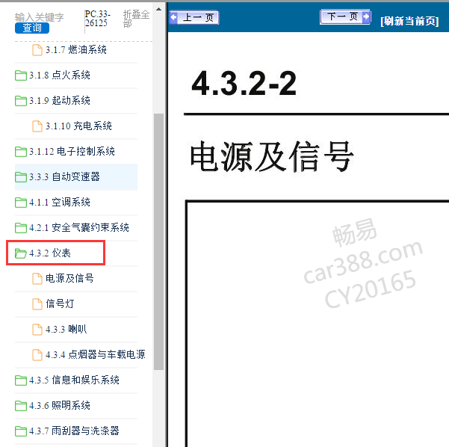Click the right arrow icon on 下一页

[x=365, y=16]
